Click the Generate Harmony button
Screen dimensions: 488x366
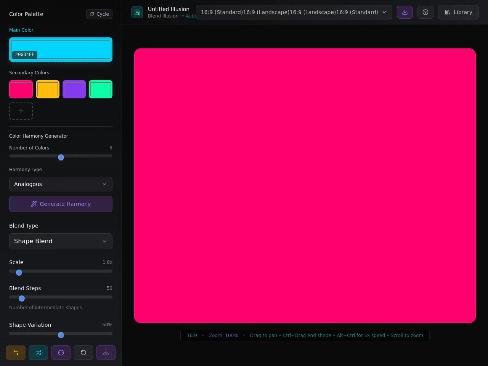pyautogui.click(x=61, y=204)
